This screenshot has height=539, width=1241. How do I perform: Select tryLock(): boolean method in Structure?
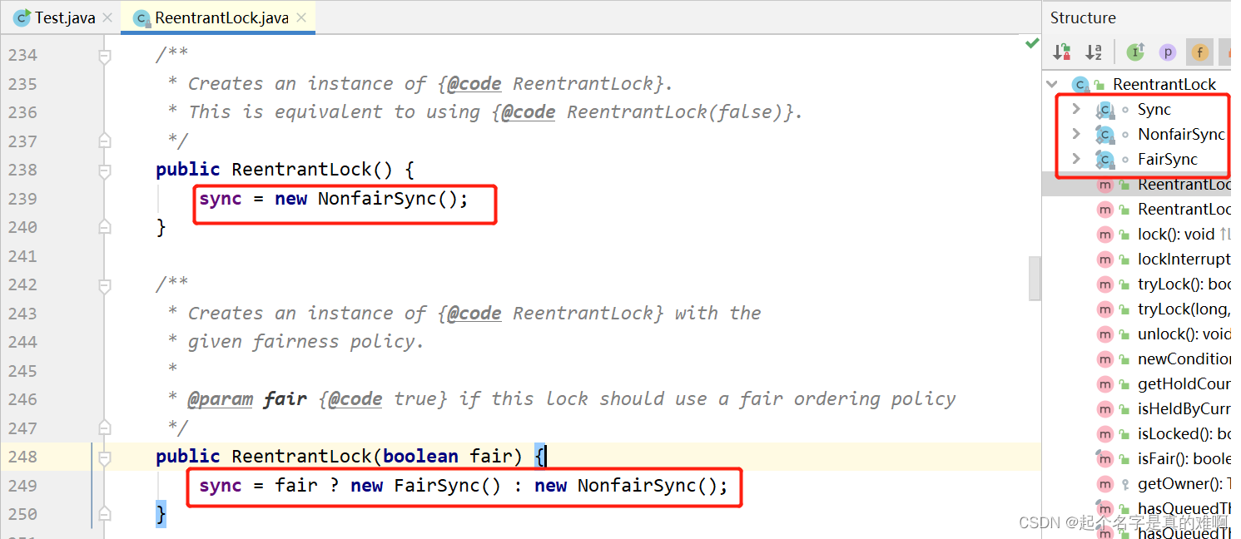click(x=1184, y=284)
